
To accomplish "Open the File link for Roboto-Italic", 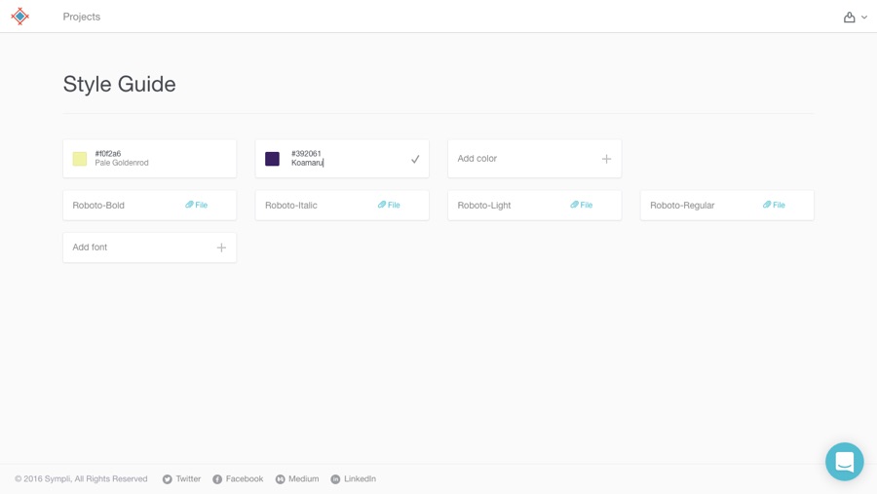I will pos(389,205).
